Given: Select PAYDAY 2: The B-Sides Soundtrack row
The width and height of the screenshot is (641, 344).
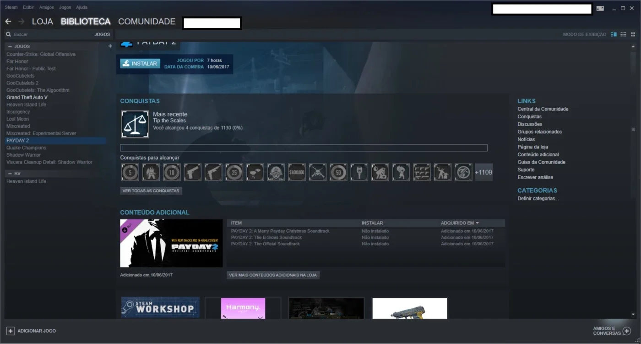Looking at the screenshot, I should (365, 238).
